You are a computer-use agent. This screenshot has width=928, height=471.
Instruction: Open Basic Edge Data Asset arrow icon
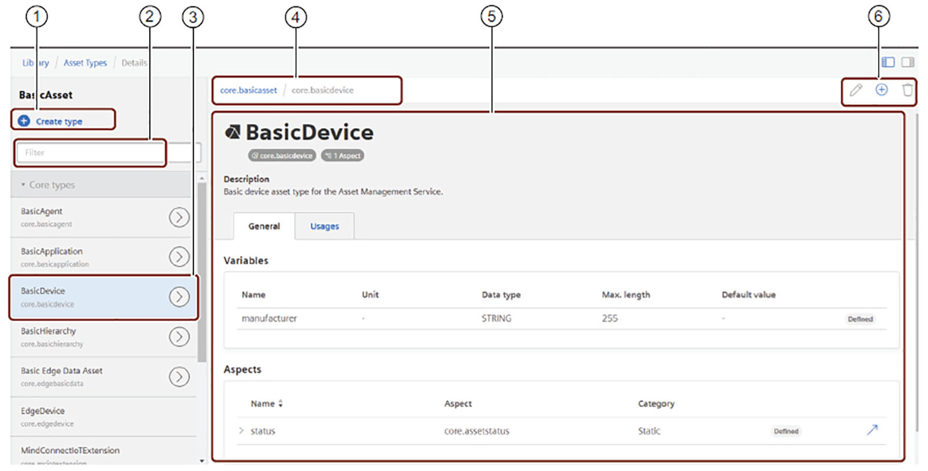pyautogui.click(x=179, y=377)
